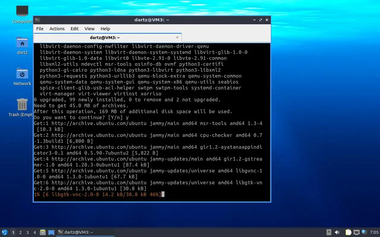
Task: Launch the file manager from the panel
Action: tap(43, 232)
